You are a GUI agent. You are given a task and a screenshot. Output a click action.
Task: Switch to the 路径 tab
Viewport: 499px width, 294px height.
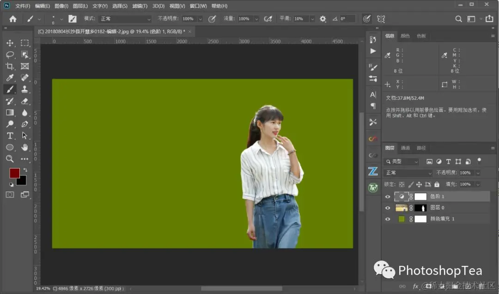421,148
